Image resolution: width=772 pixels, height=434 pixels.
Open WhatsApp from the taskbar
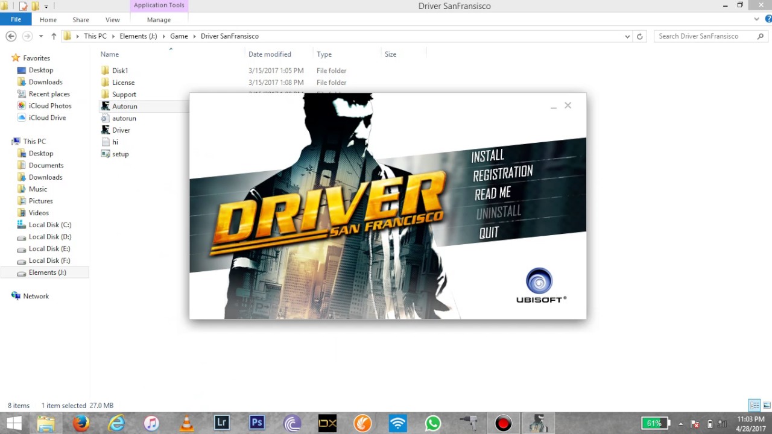[x=432, y=423]
